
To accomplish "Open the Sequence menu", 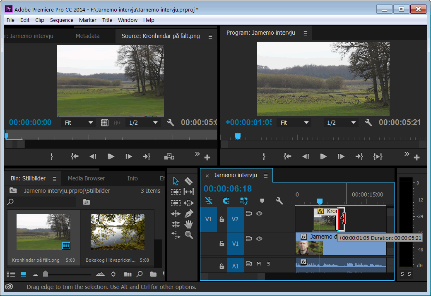I will click(61, 20).
